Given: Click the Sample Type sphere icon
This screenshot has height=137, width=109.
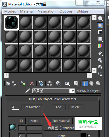Looking at the screenshot, I should [x=100, y=19].
